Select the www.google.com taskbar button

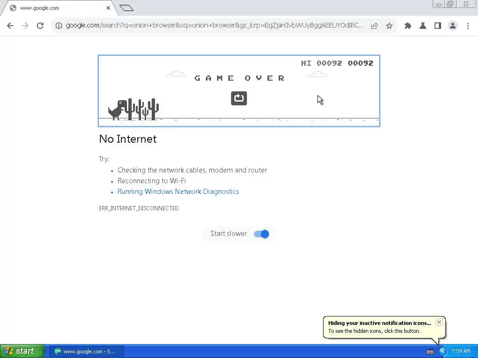(x=86, y=351)
